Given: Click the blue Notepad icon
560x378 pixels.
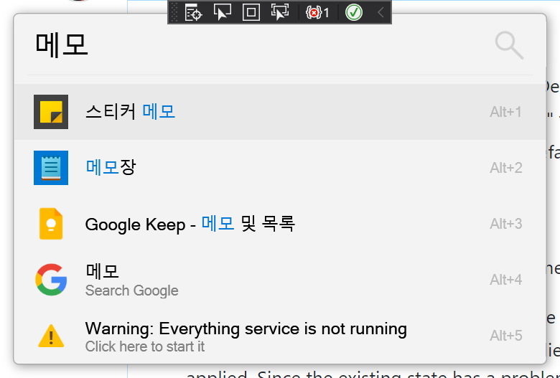Looking at the screenshot, I should point(51,168).
